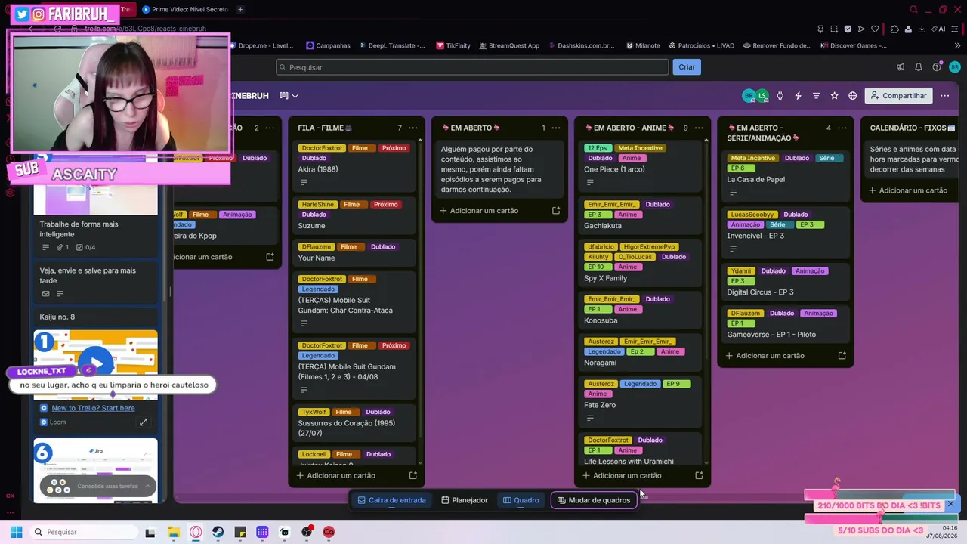Image resolution: width=967 pixels, height=544 pixels.
Task: Open DeepL Translate bookmark
Action: click(x=391, y=45)
